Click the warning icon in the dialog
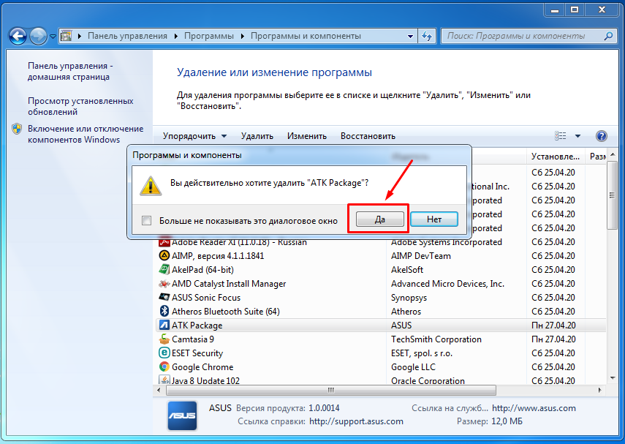The height and width of the screenshot is (444, 625). tap(151, 186)
